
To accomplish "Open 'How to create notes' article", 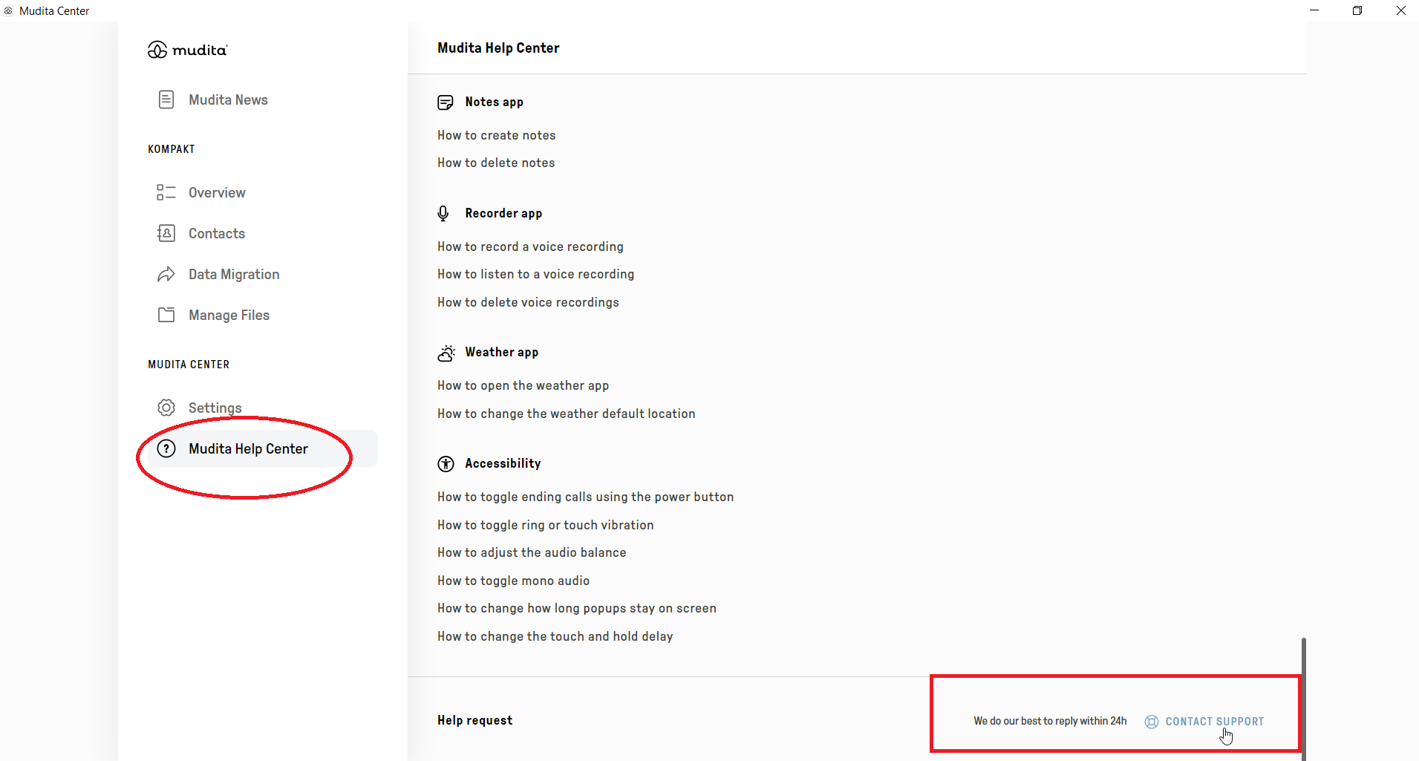I will 496,135.
